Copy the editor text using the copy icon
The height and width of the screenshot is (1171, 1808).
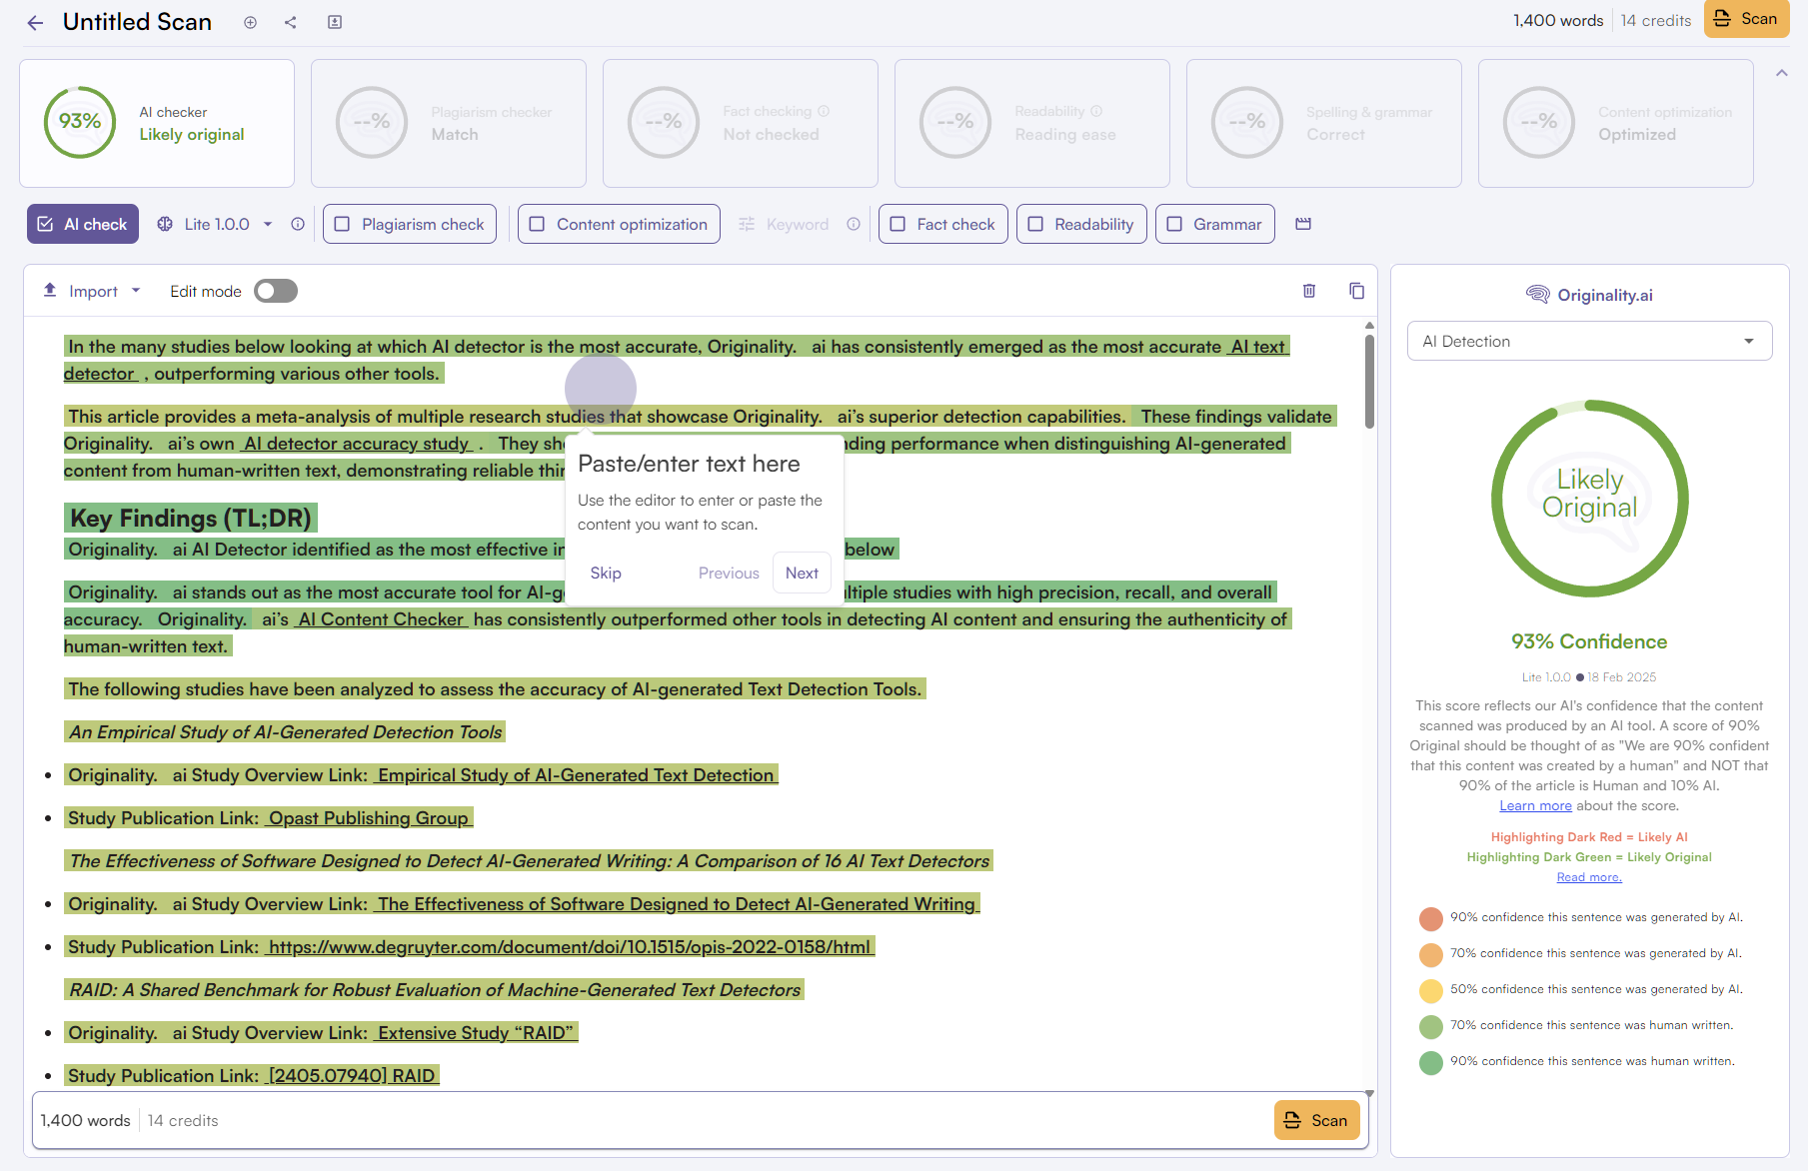click(1356, 291)
